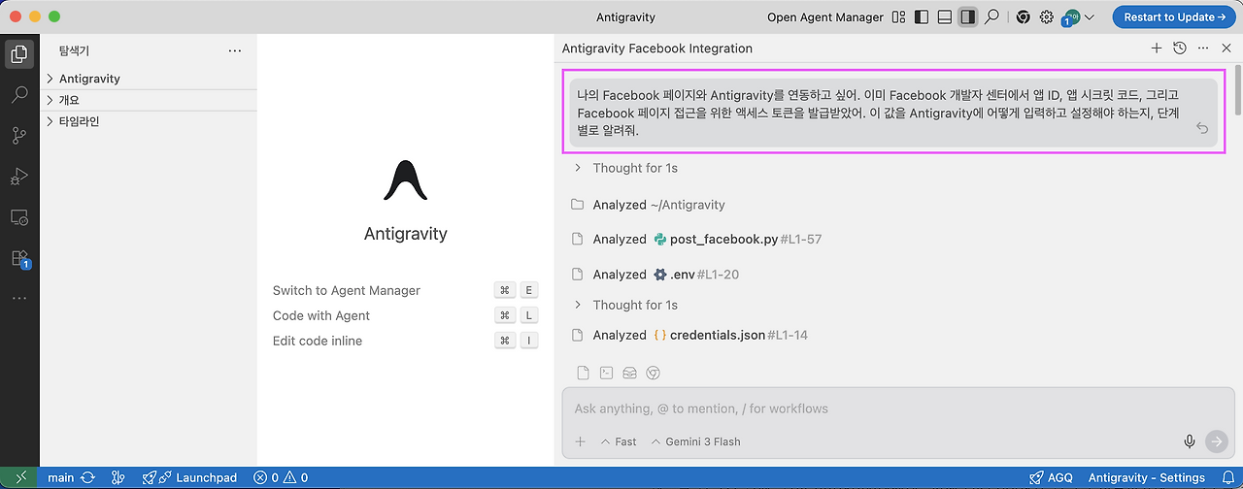Click main branch in status bar
The image size is (1243, 489).
point(60,477)
